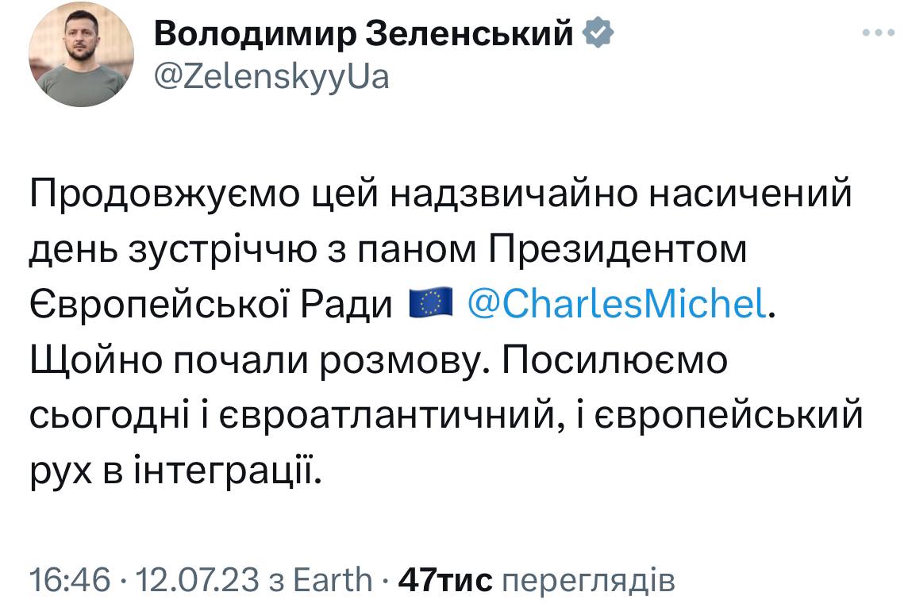The width and height of the screenshot is (908, 615).
Task: Click the blue verified badge
Action: pos(598,33)
